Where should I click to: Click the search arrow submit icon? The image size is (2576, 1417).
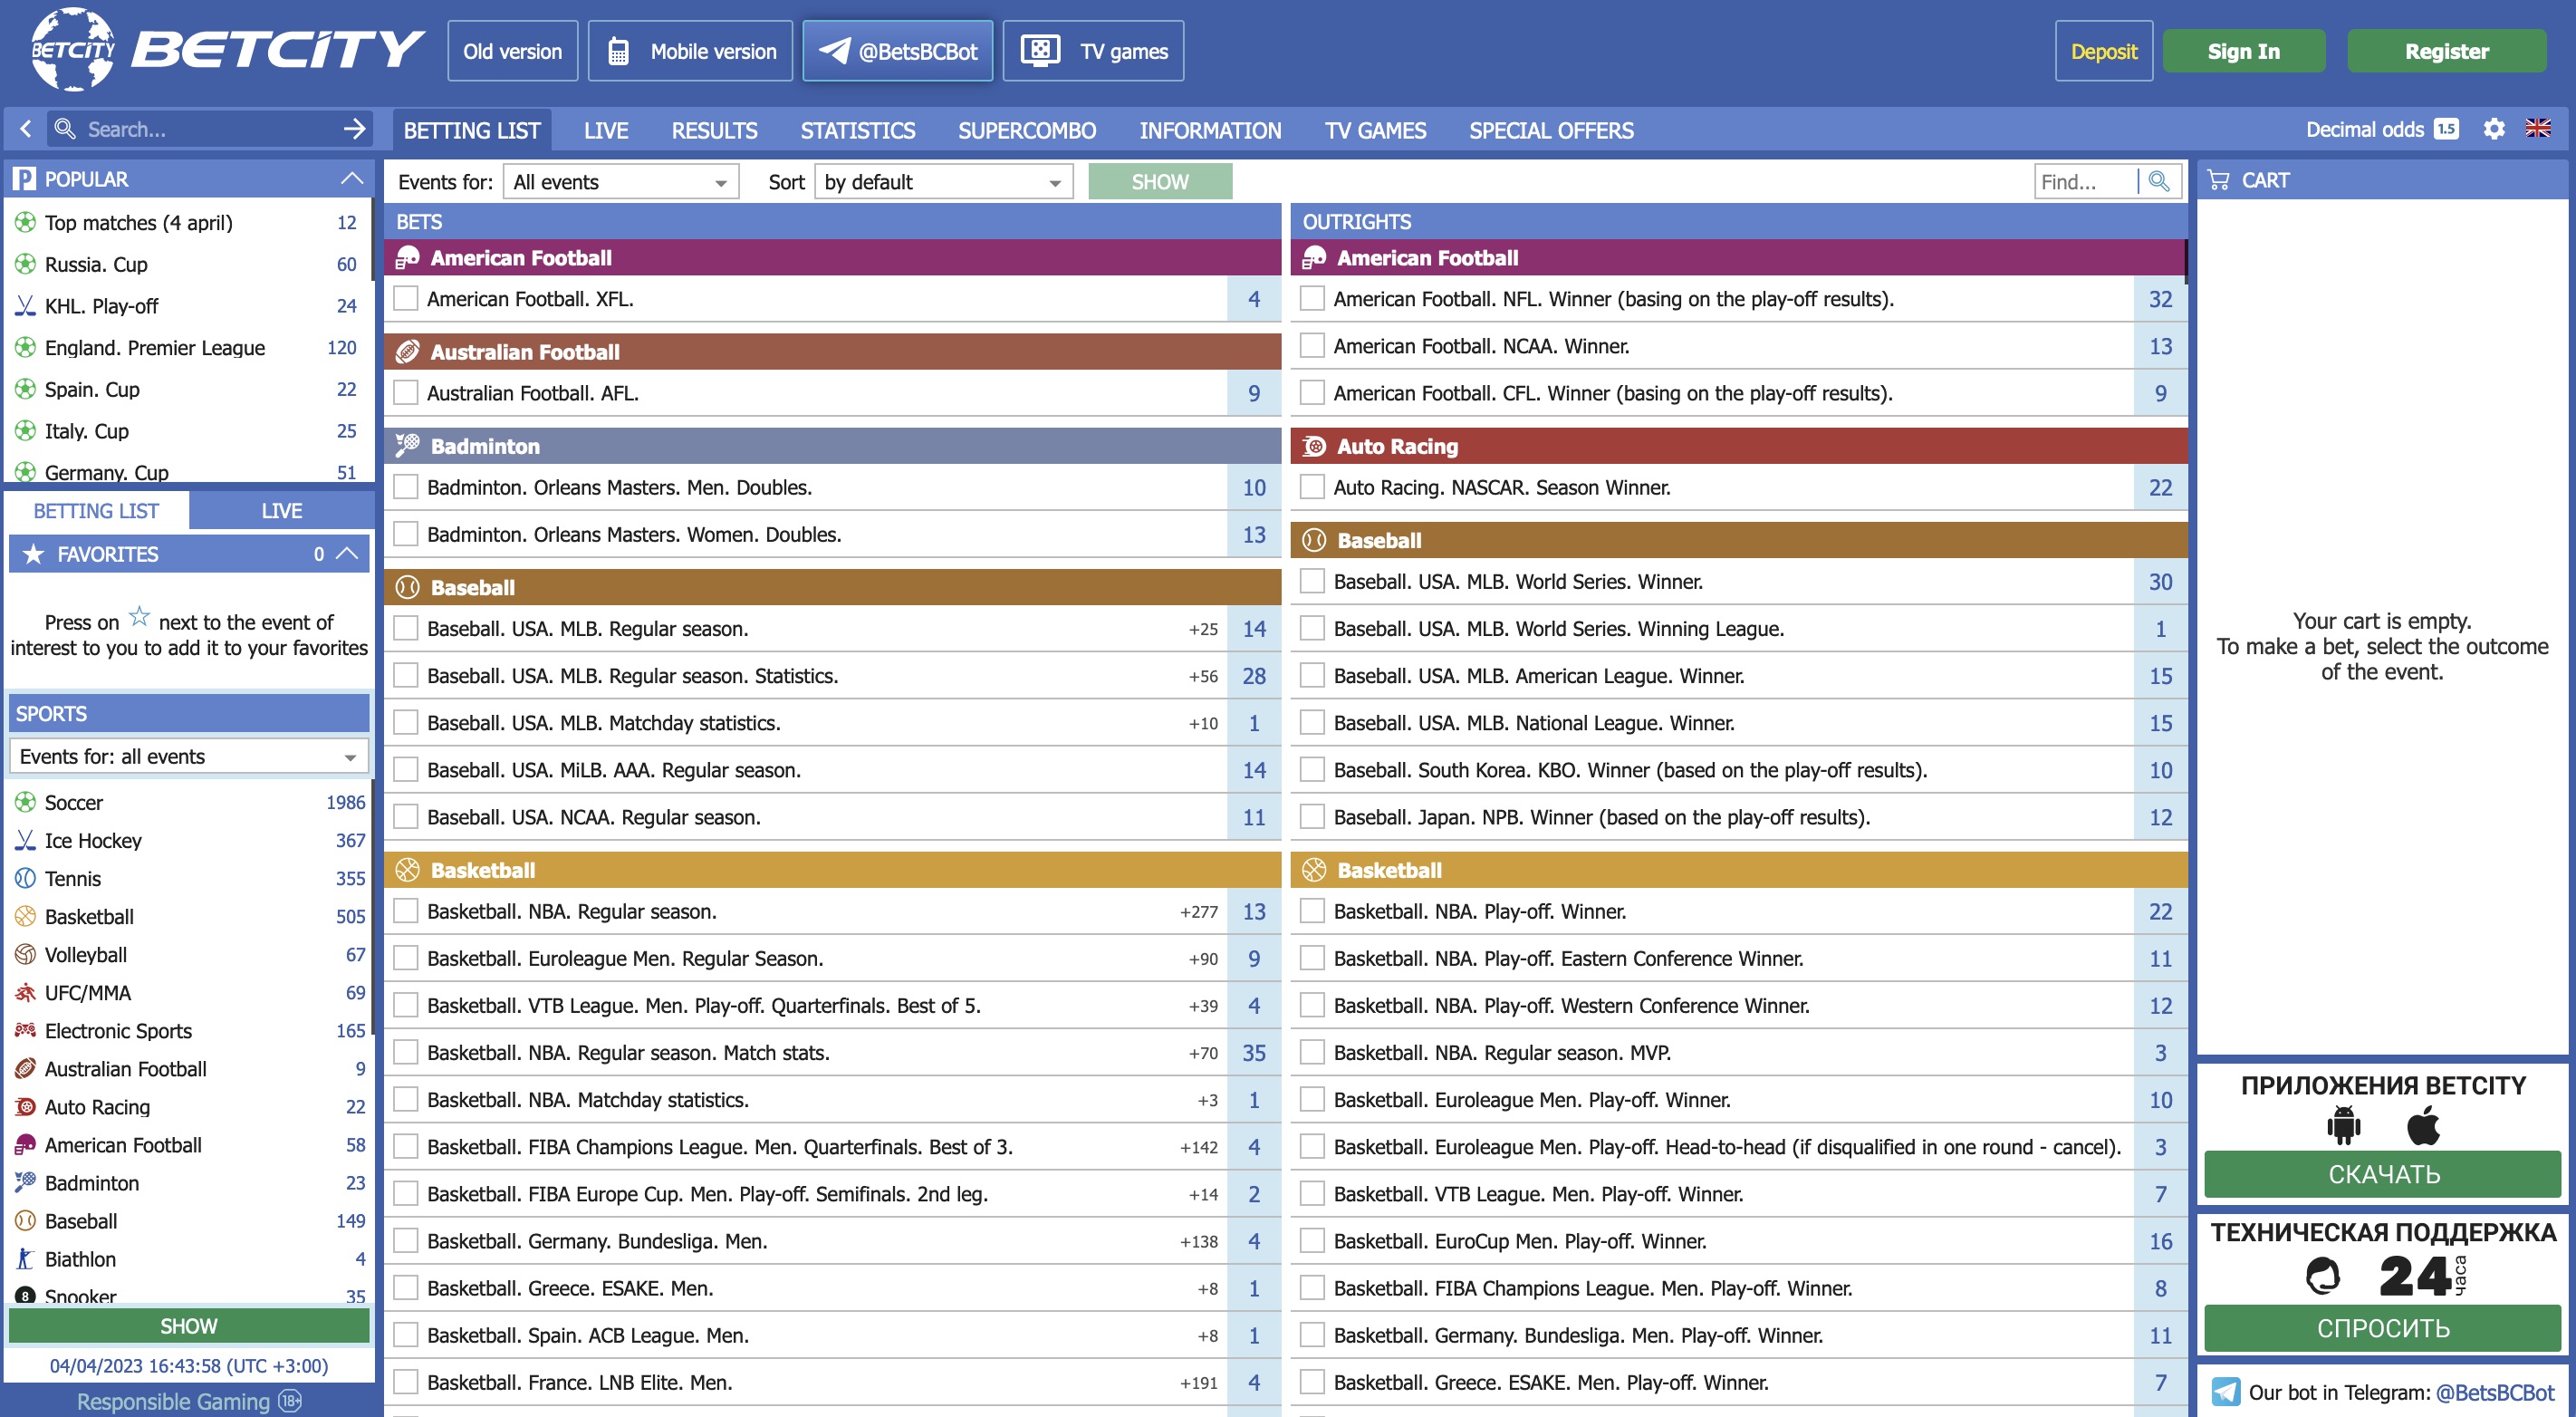(x=354, y=129)
